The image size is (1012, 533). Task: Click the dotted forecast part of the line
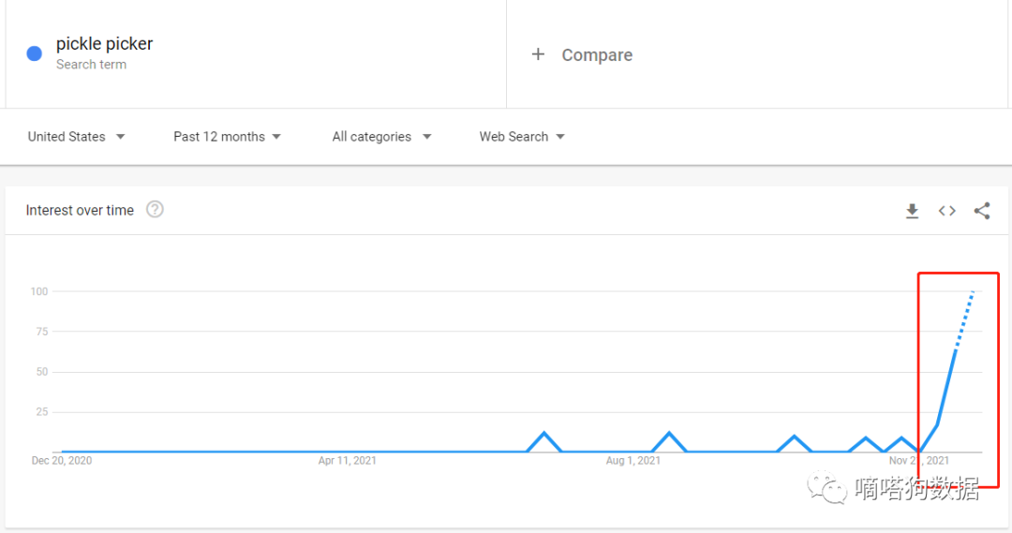tap(964, 315)
